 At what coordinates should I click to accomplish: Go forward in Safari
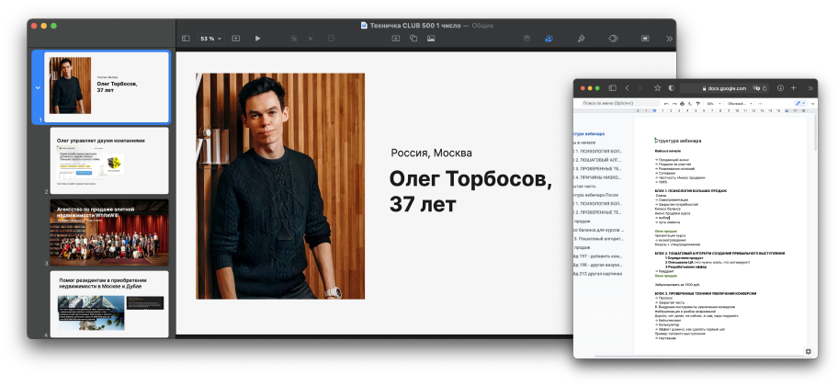pos(641,88)
